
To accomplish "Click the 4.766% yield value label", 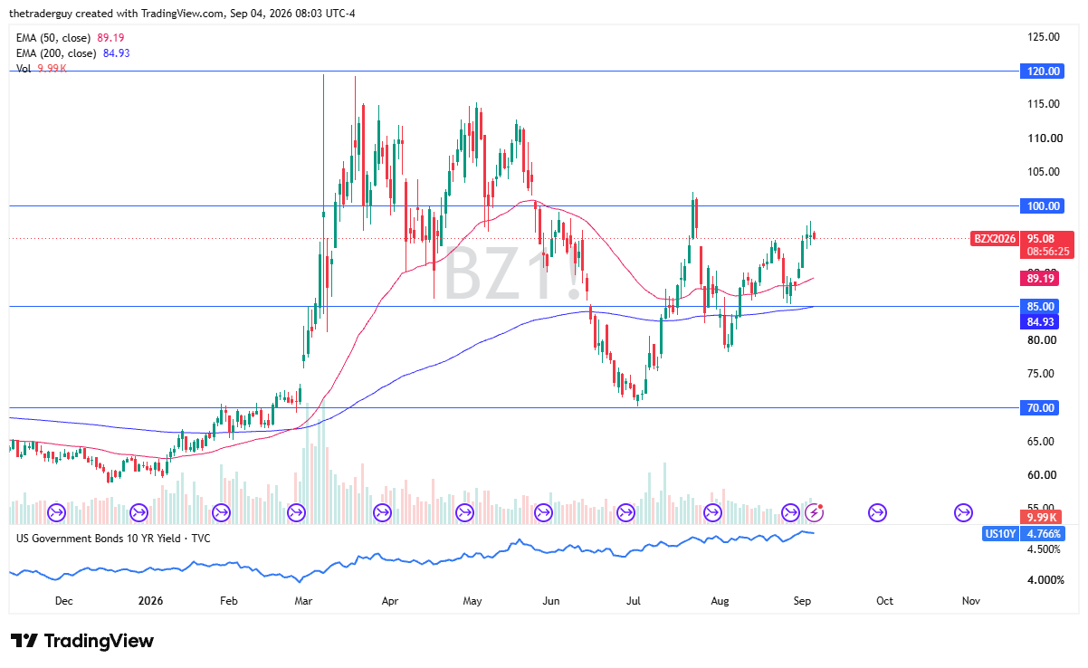I will (1042, 534).
